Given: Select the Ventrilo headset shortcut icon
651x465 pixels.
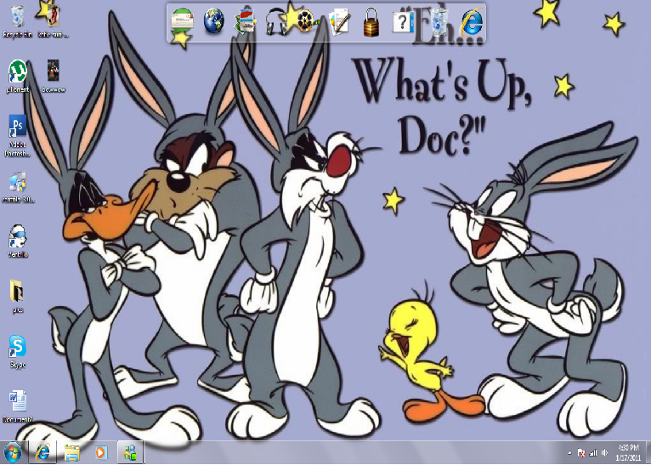Looking at the screenshot, I should [18, 241].
